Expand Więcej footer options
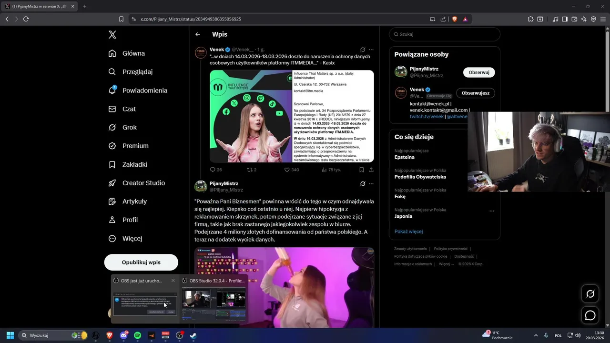Viewport: 610px width, 343px height. click(446, 264)
